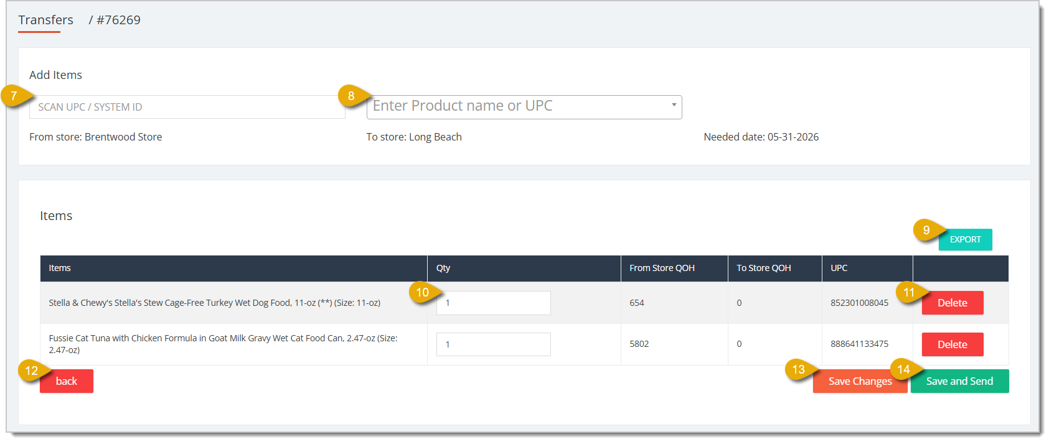Click Save Changes
This screenshot has width=1049, height=442.
coord(860,381)
